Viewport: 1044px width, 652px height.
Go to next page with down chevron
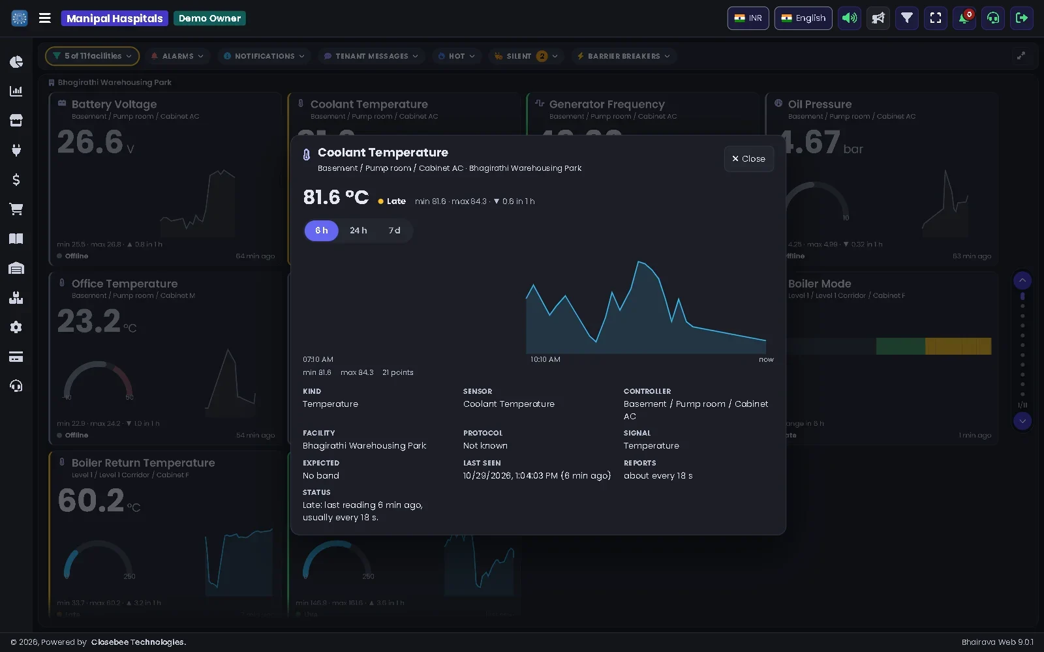pyautogui.click(x=1022, y=421)
